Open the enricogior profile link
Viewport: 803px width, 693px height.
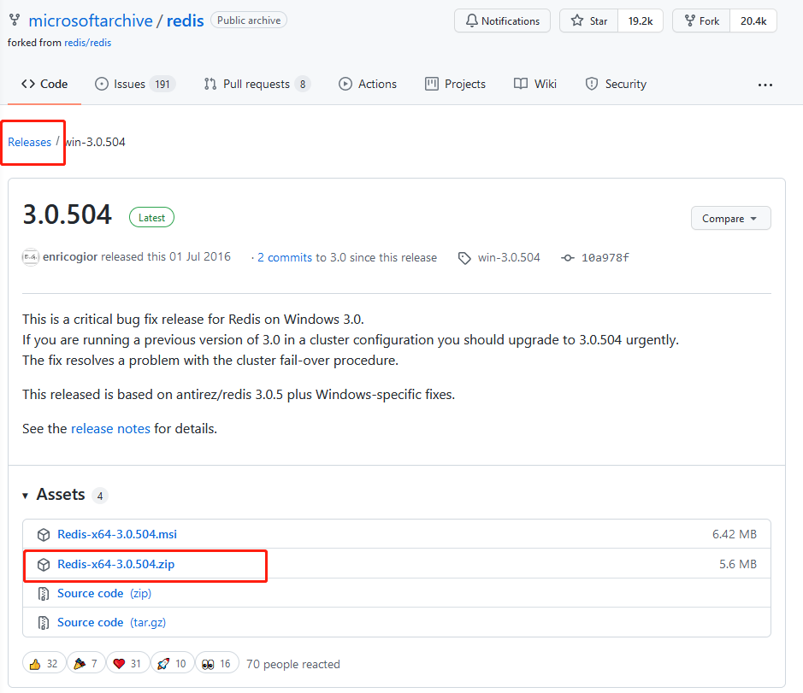70,257
